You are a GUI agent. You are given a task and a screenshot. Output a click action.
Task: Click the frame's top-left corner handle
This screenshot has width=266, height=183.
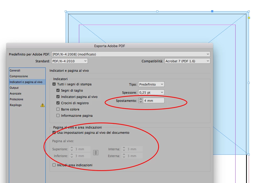point(66,11)
